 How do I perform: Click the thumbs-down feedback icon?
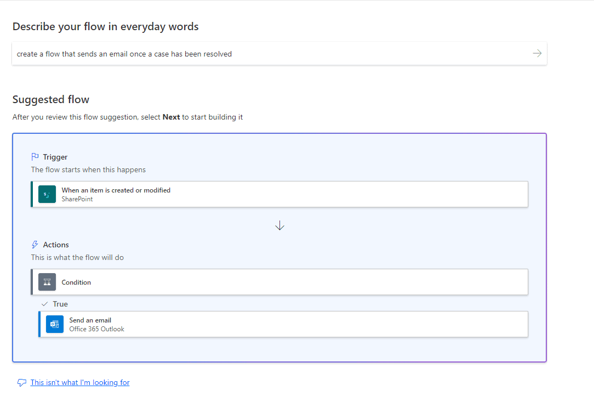coord(21,383)
